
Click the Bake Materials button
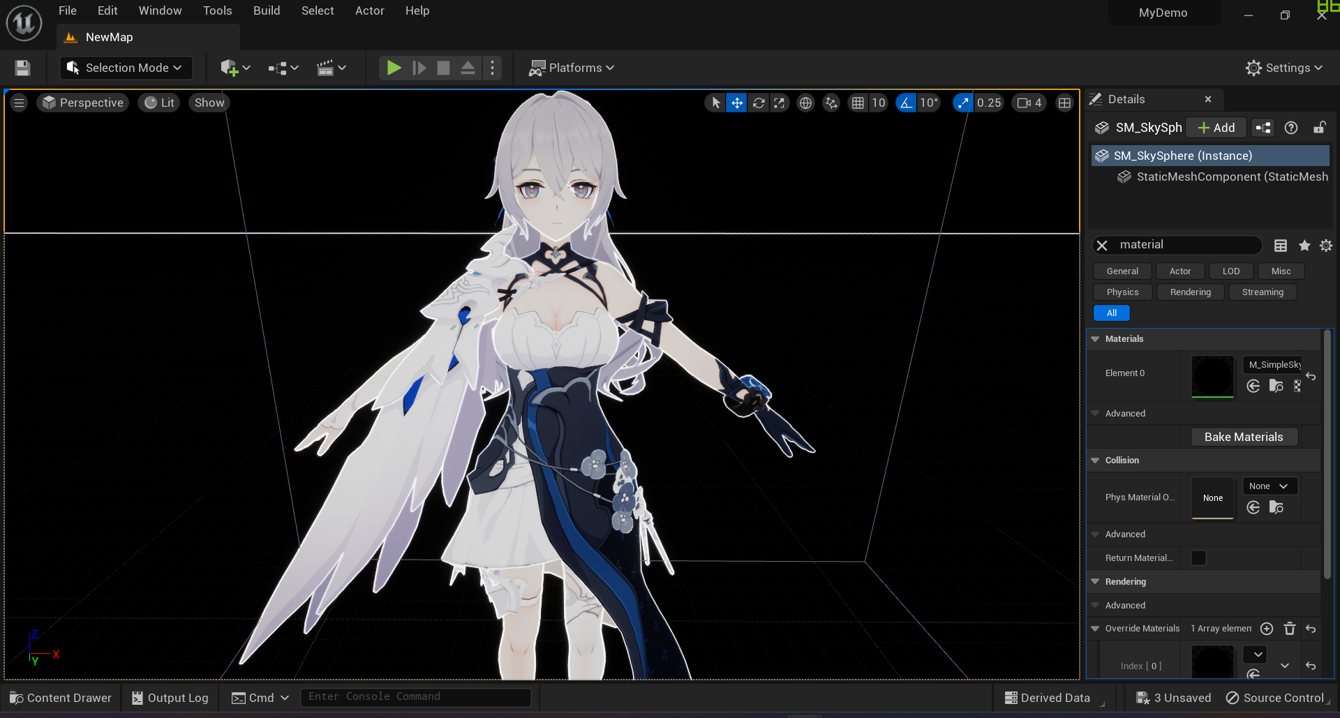1244,437
